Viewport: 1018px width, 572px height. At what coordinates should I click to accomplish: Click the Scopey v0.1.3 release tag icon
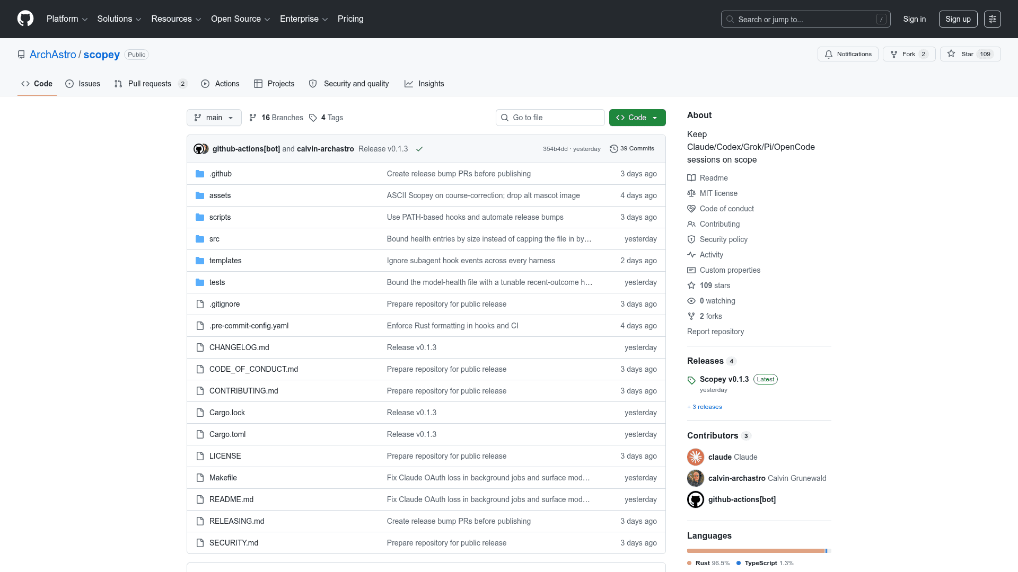691,380
